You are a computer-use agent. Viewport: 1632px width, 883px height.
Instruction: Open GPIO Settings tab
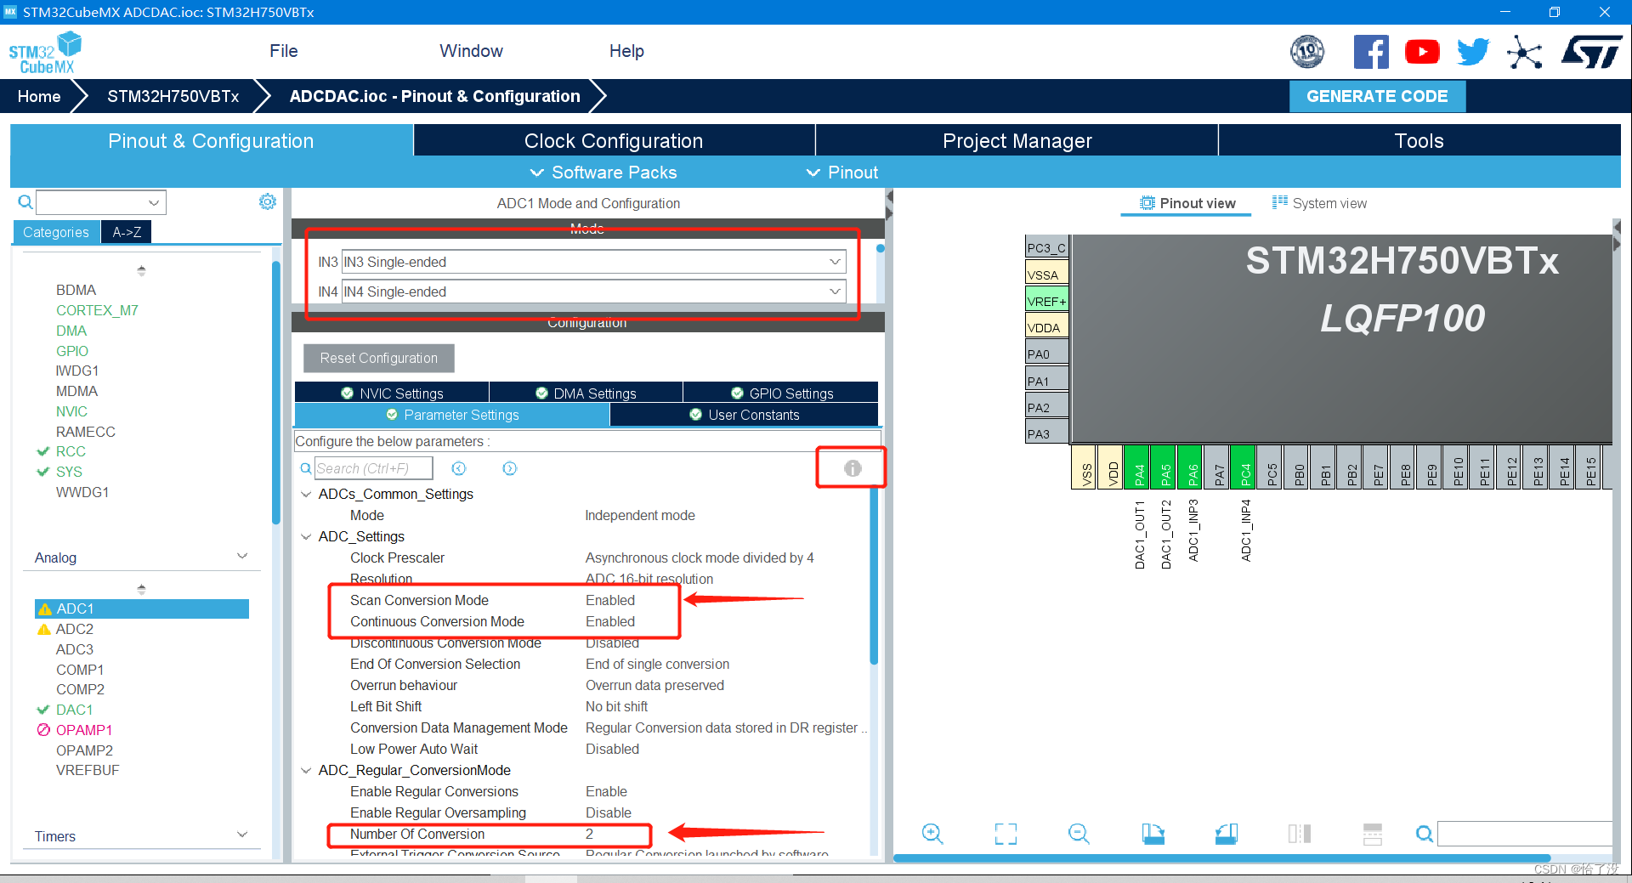(781, 393)
